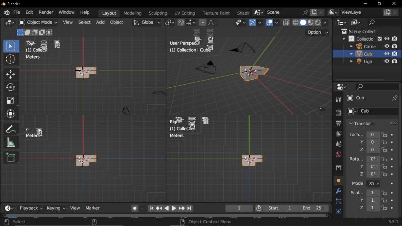Open the Physics properties tab
This screenshot has height=226, width=402.
[x=338, y=211]
